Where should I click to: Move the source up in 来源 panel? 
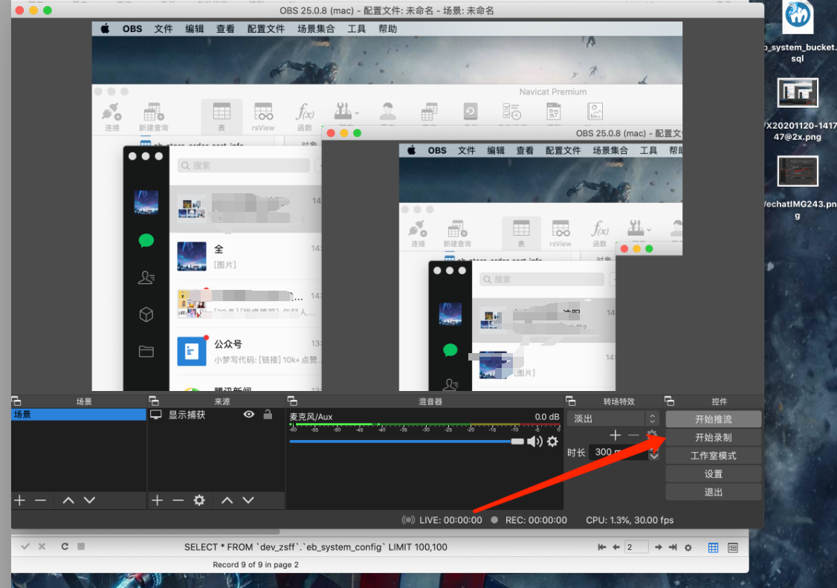tap(227, 500)
